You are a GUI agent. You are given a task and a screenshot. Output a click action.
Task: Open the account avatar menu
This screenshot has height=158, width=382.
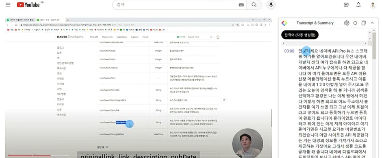tap(373, 5)
